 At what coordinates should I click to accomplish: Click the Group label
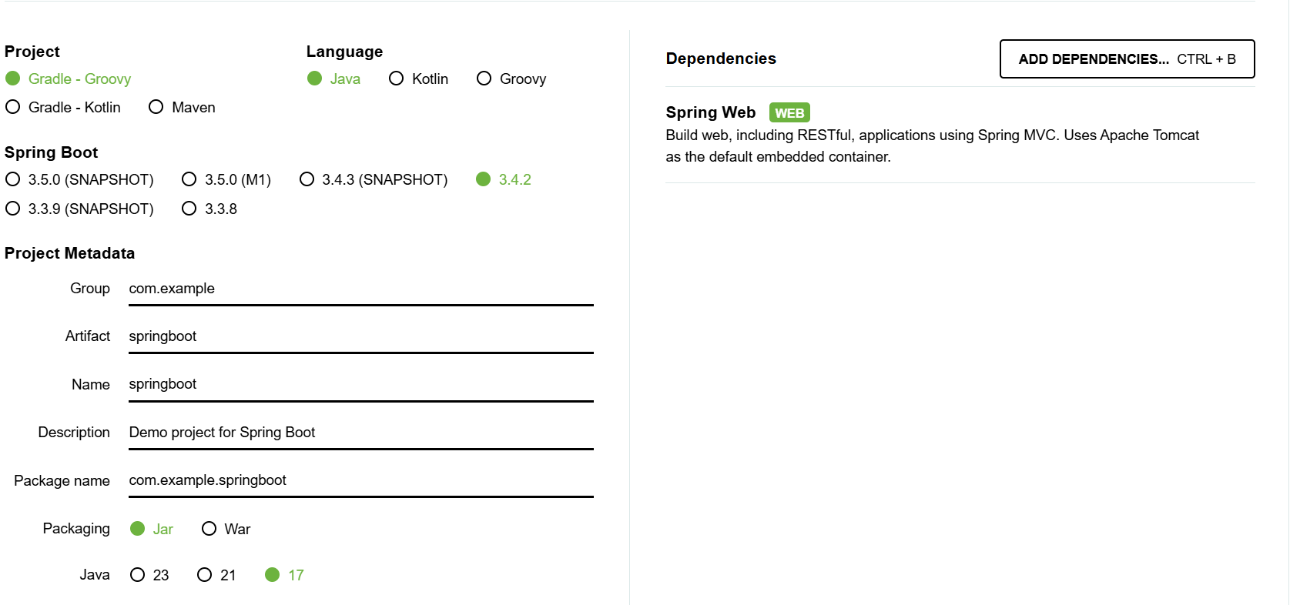(90, 289)
